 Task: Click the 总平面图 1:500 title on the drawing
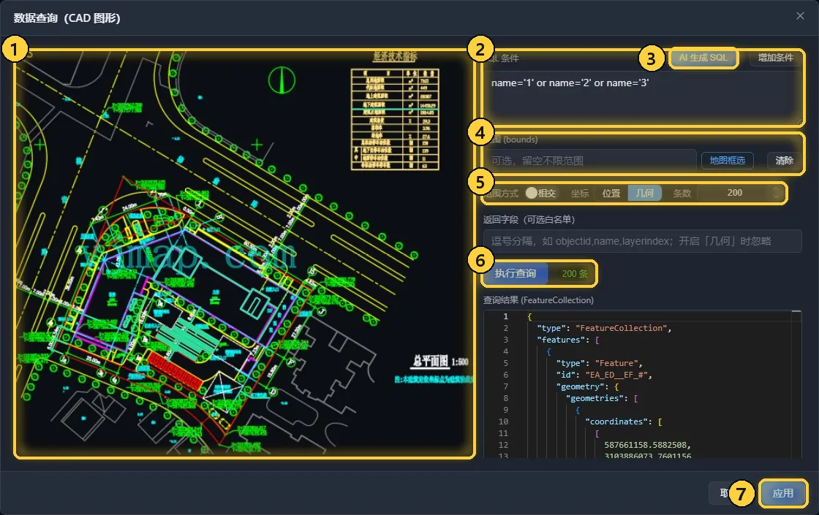(x=440, y=361)
